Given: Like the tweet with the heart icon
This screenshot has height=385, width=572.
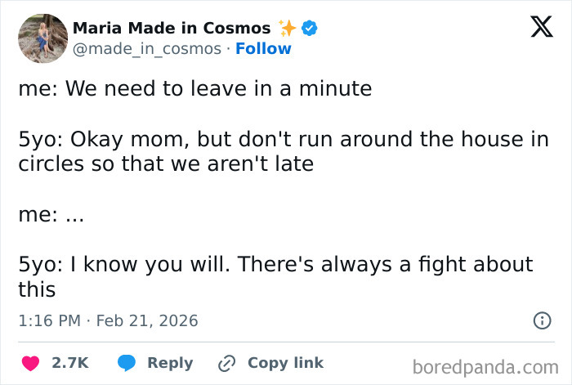Looking at the screenshot, I should pyautogui.click(x=30, y=363).
